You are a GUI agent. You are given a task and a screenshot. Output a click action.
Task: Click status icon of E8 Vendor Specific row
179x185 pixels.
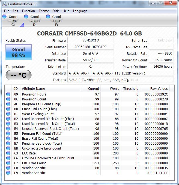coord(8,168)
